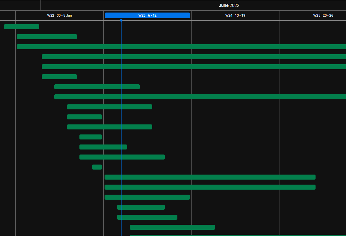The height and width of the screenshot is (236, 346).
Task: Click the W22 30-5 Jun week header
Action: [x=59, y=15]
